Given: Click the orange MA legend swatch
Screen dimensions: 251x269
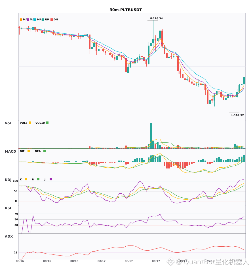Looking at the screenshot, I should [21, 20].
